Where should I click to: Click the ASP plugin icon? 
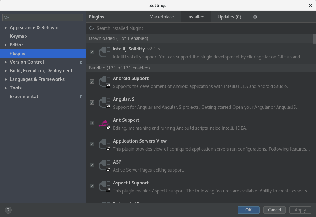pos(104,165)
